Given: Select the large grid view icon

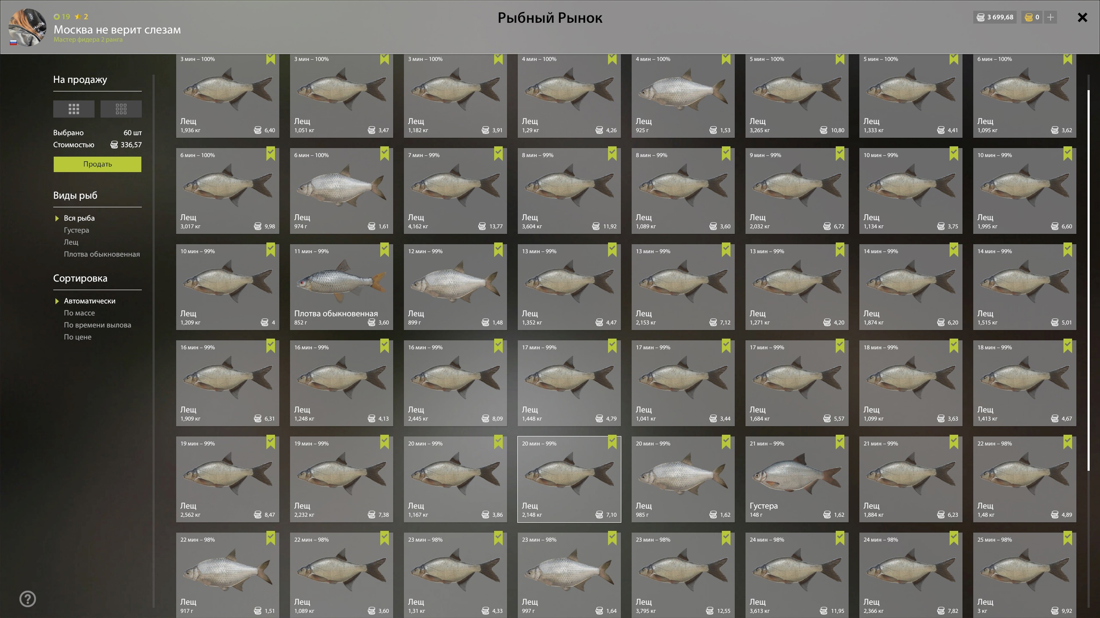Looking at the screenshot, I should point(73,109).
